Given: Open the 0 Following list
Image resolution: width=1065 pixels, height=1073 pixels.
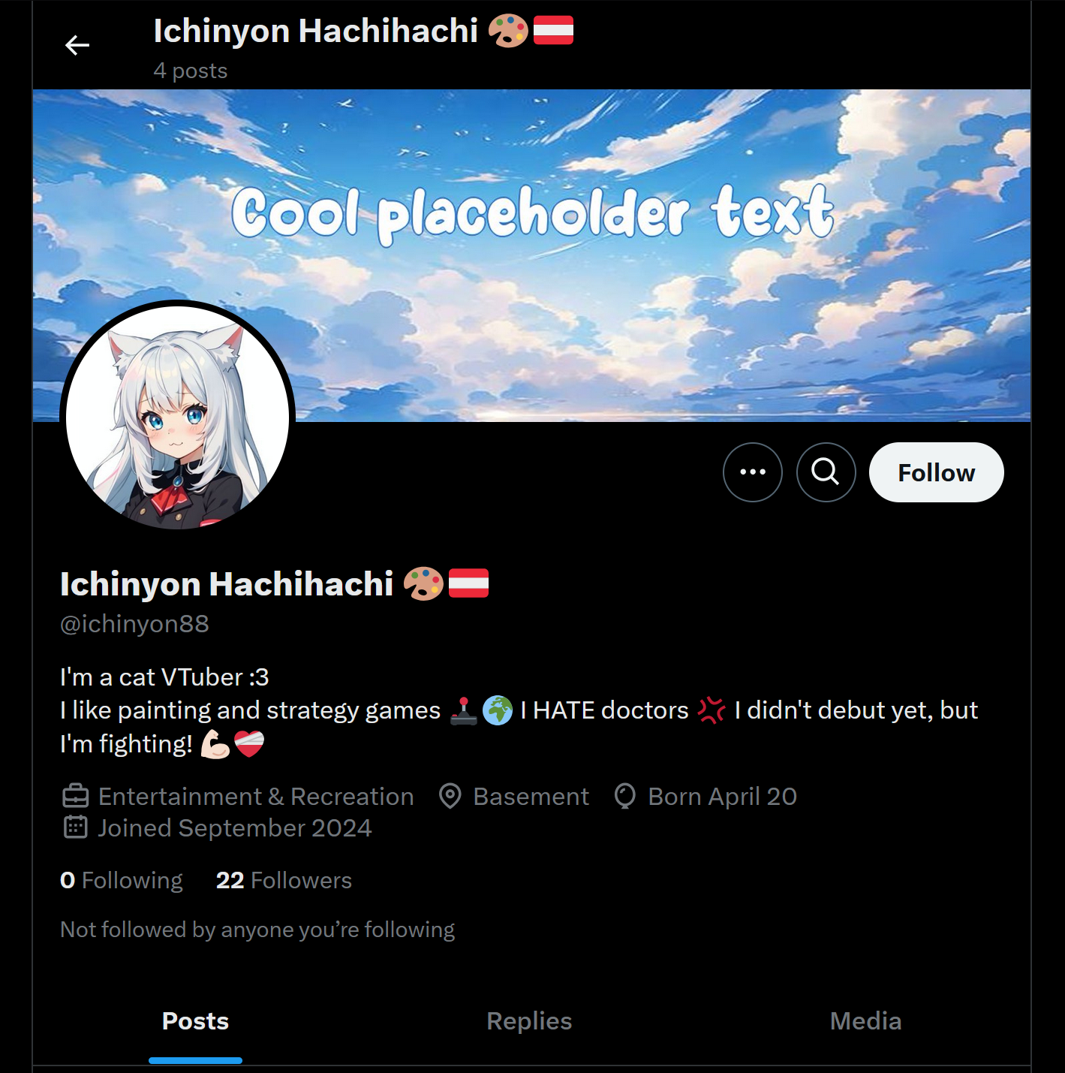Looking at the screenshot, I should [122, 880].
